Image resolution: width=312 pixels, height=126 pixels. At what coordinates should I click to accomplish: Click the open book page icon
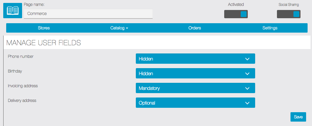pyautogui.click(x=13, y=11)
